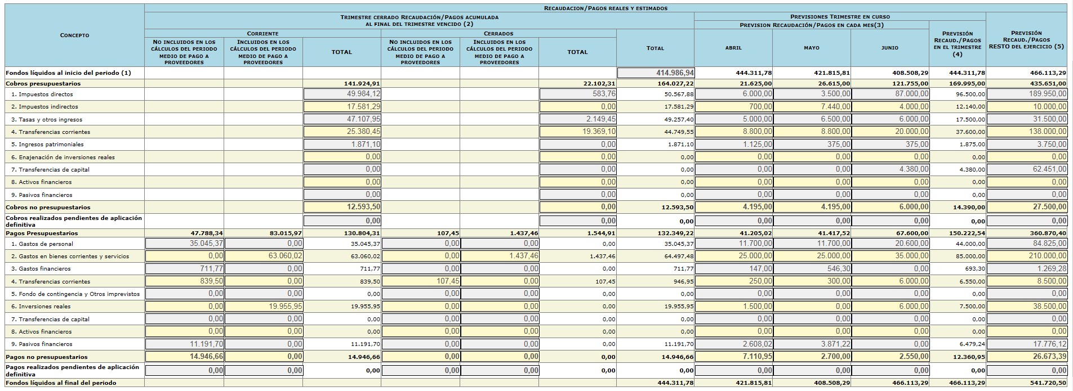Edit Impuestos directos Corriente total field 49.984,12
Viewport: 1073px width, 391px height.
[342, 94]
